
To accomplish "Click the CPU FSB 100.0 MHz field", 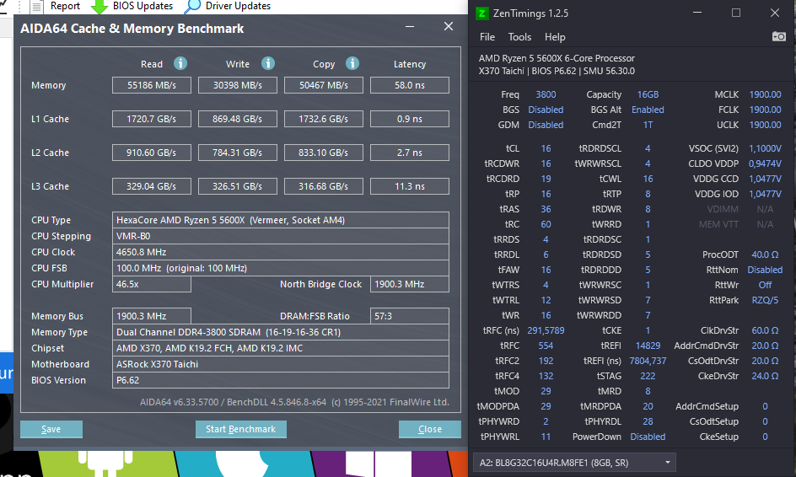I will coord(281,268).
